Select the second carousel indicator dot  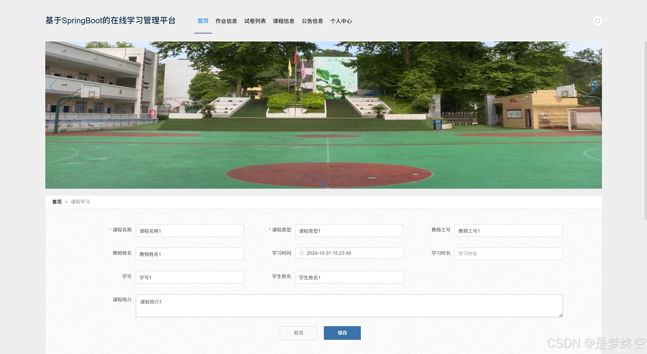tap(329, 184)
